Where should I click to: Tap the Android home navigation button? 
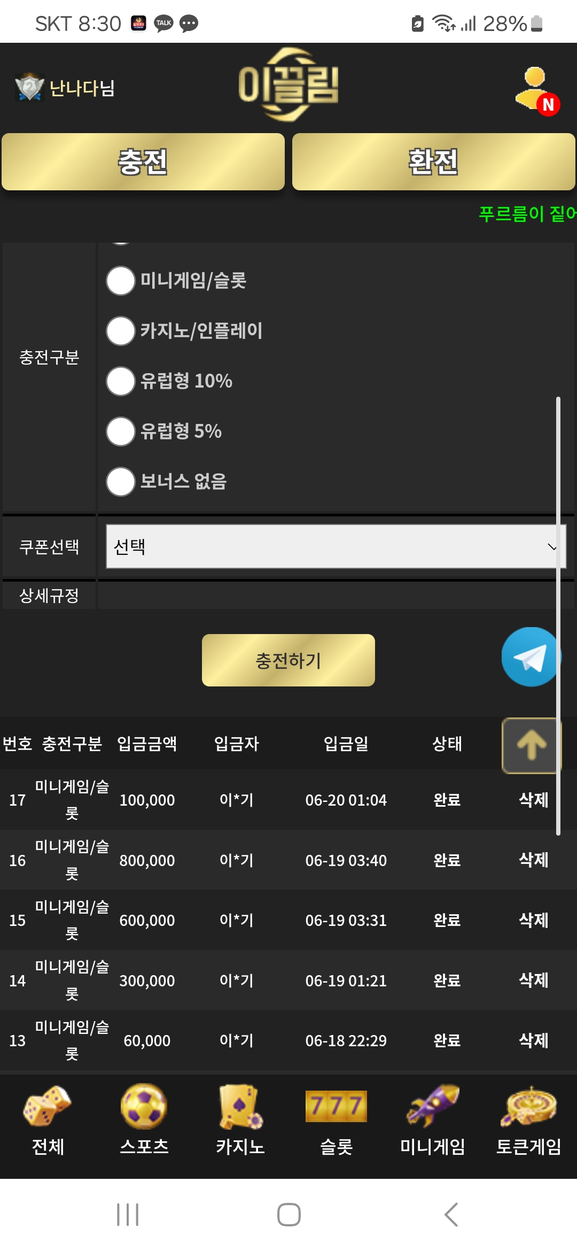pos(288,1215)
